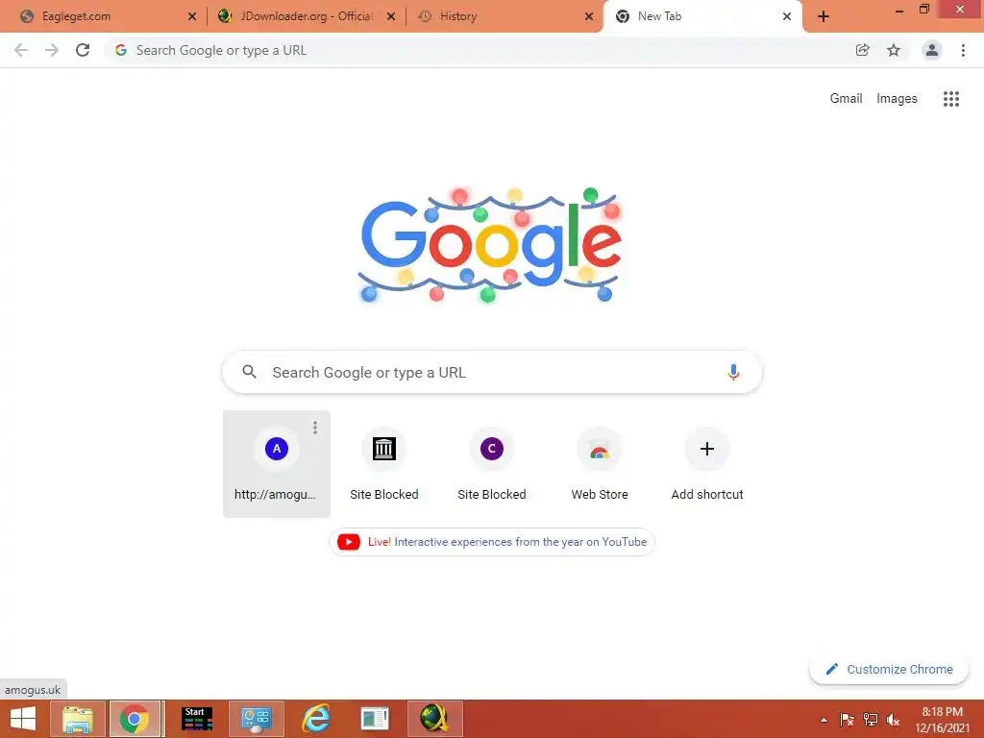Launch Internet Explorer from the taskbar
This screenshot has width=984, height=738.
click(x=316, y=719)
